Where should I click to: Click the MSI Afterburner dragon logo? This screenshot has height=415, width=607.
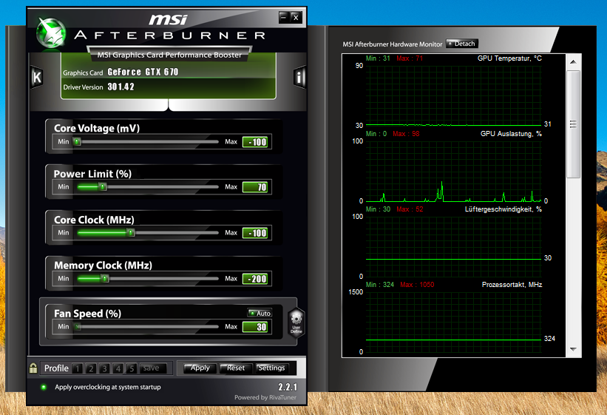click(51, 34)
